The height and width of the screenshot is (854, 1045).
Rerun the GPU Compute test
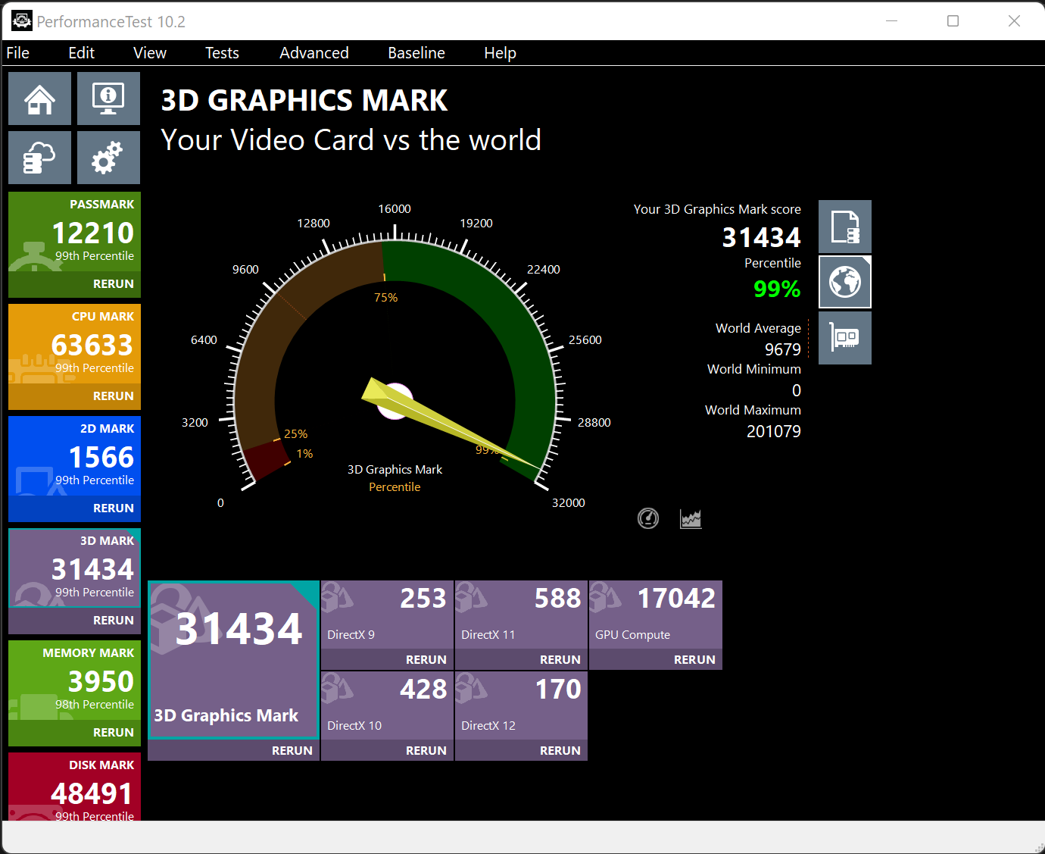tap(694, 660)
